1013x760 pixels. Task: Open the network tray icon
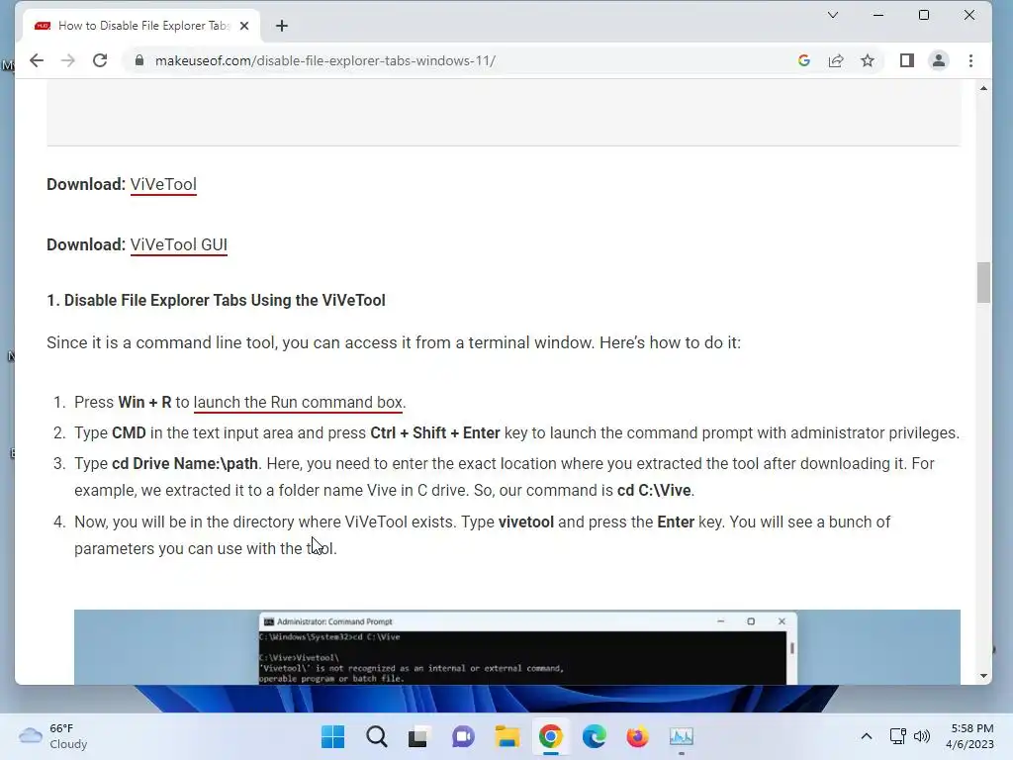click(x=897, y=736)
